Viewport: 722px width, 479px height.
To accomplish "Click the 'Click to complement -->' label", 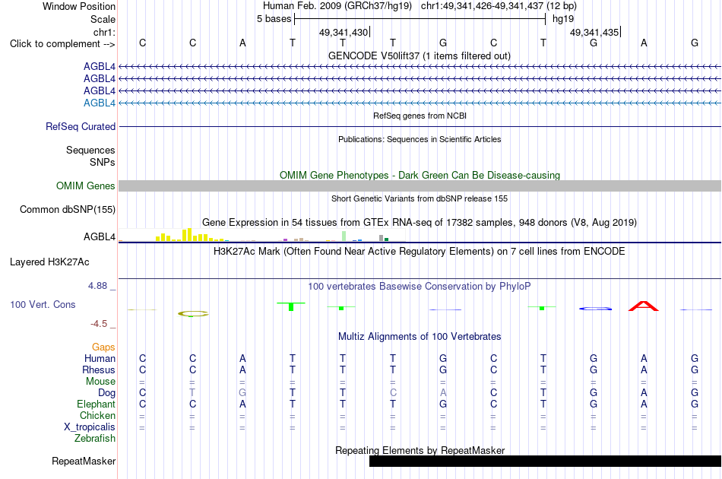I will tap(62, 44).
